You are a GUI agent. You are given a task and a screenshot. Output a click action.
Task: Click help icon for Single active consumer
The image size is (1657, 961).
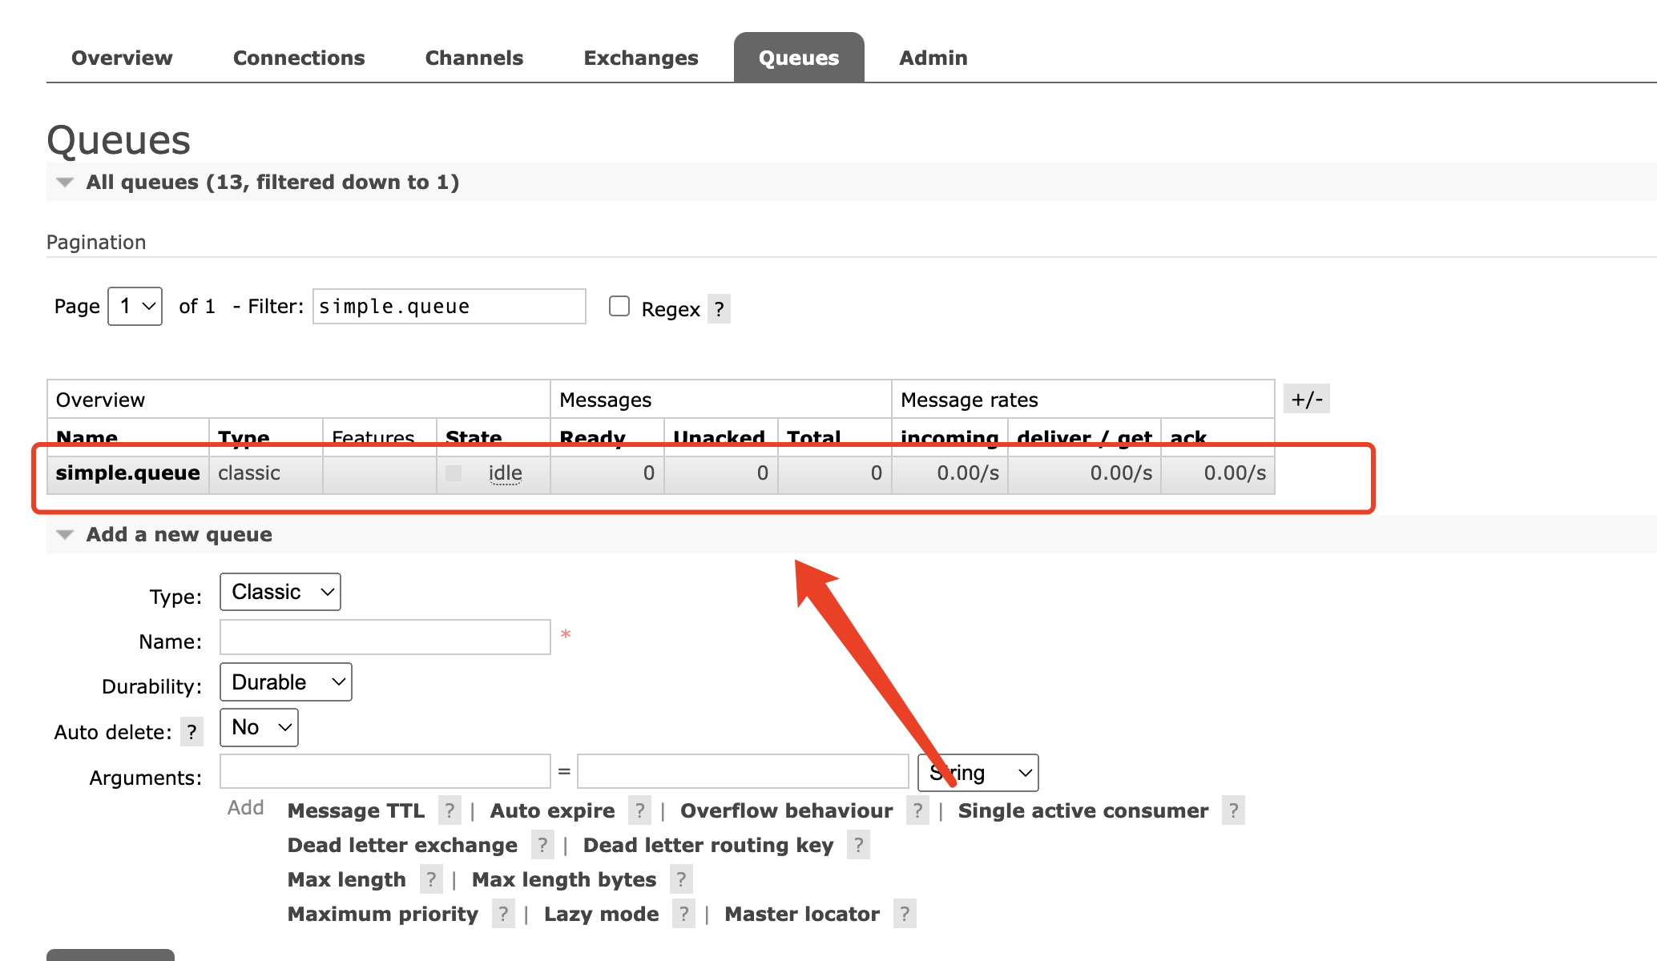(x=1233, y=811)
